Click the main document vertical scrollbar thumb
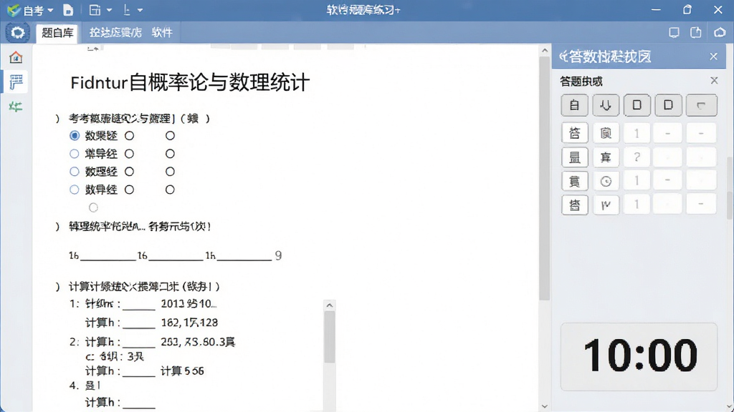 [x=544, y=178]
